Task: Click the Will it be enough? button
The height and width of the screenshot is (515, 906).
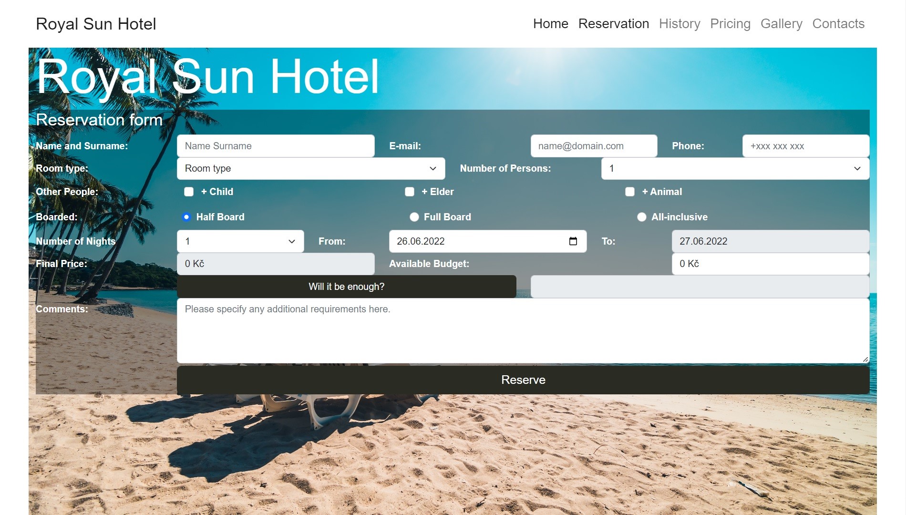Action: pyautogui.click(x=347, y=287)
